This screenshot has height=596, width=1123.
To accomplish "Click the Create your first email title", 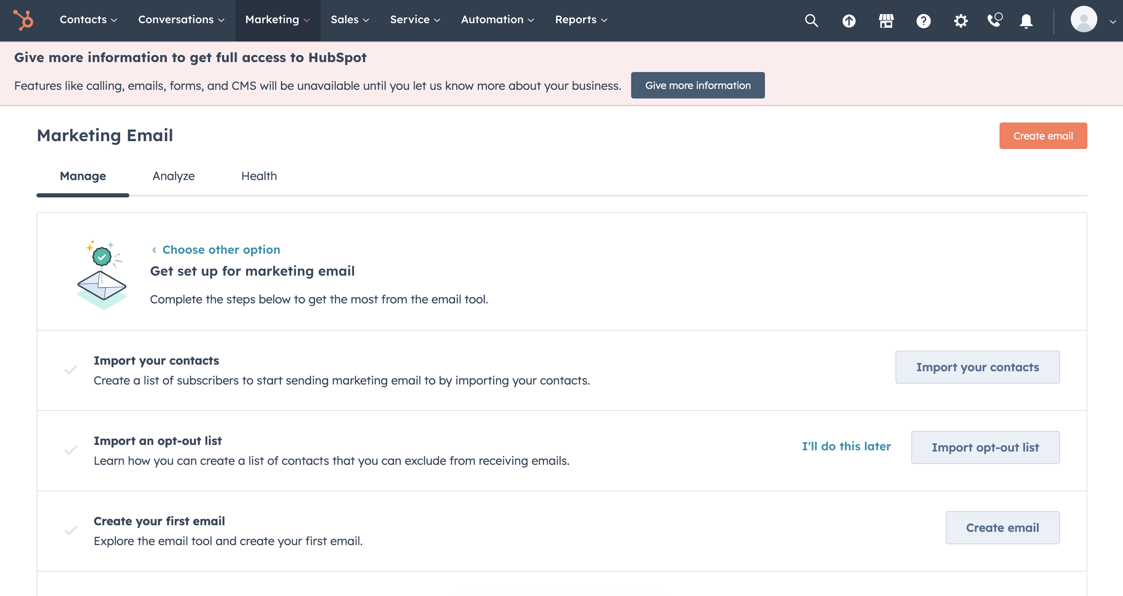I will [x=159, y=521].
